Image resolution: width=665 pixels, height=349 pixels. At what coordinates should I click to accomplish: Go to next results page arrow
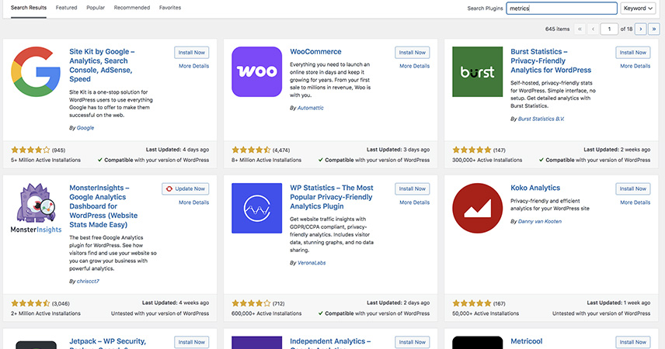(641, 29)
